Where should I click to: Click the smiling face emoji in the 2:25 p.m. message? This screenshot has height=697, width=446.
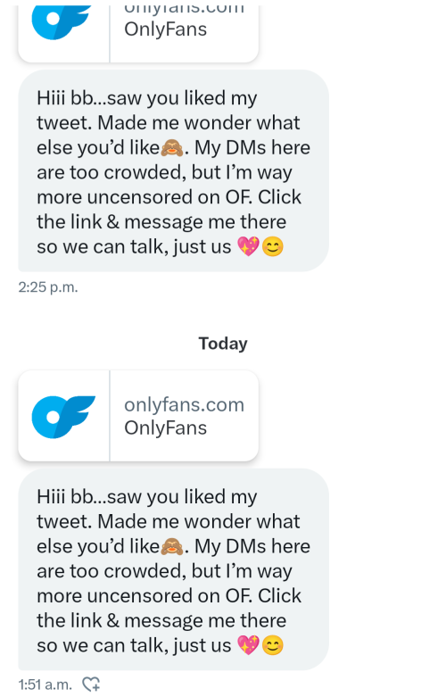(273, 246)
